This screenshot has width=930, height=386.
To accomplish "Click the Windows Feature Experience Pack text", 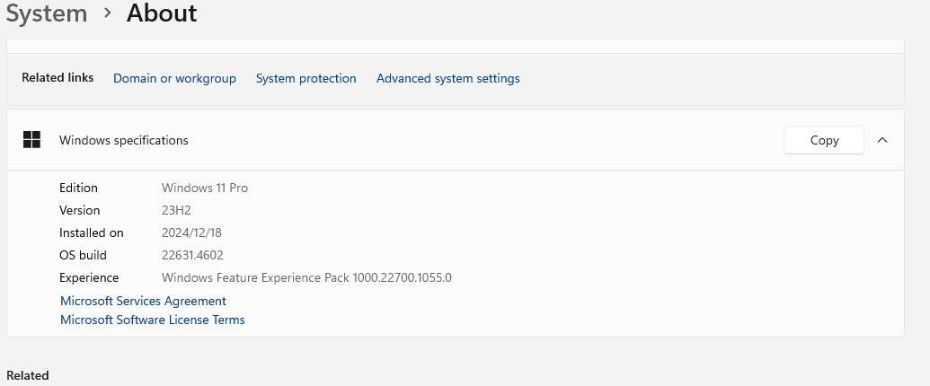I will click(x=306, y=278).
